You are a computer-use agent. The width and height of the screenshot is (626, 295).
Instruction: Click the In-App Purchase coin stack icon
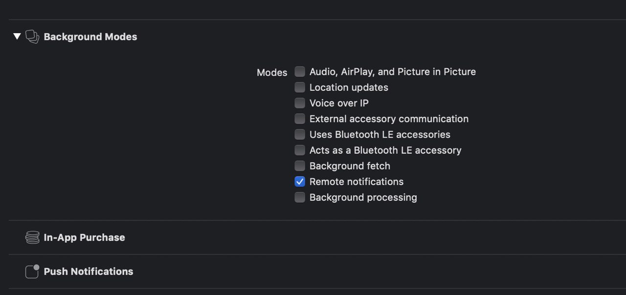pos(32,237)
